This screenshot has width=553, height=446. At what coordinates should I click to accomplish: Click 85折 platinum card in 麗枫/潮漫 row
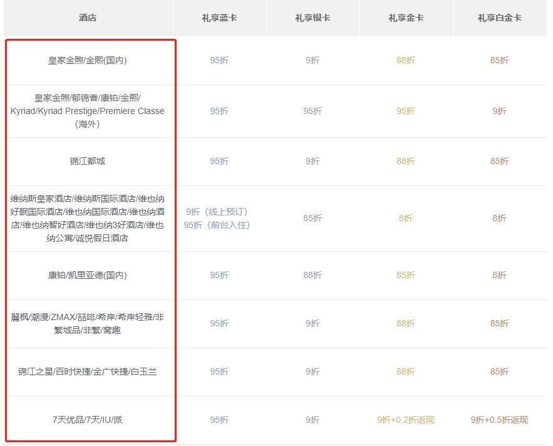499,324
